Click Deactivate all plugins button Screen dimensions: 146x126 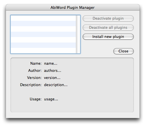(x=108, y=28)
